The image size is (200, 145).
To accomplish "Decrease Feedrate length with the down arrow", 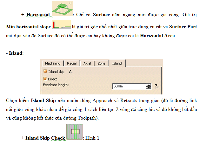I will pyautogui.click(x=148, y=87).
